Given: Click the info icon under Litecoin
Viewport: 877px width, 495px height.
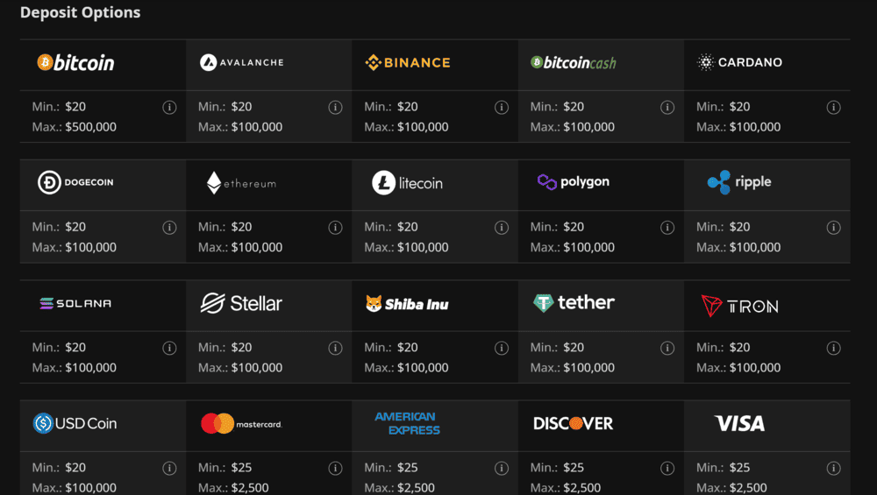Looking at the screenshot, I should 502,228.
